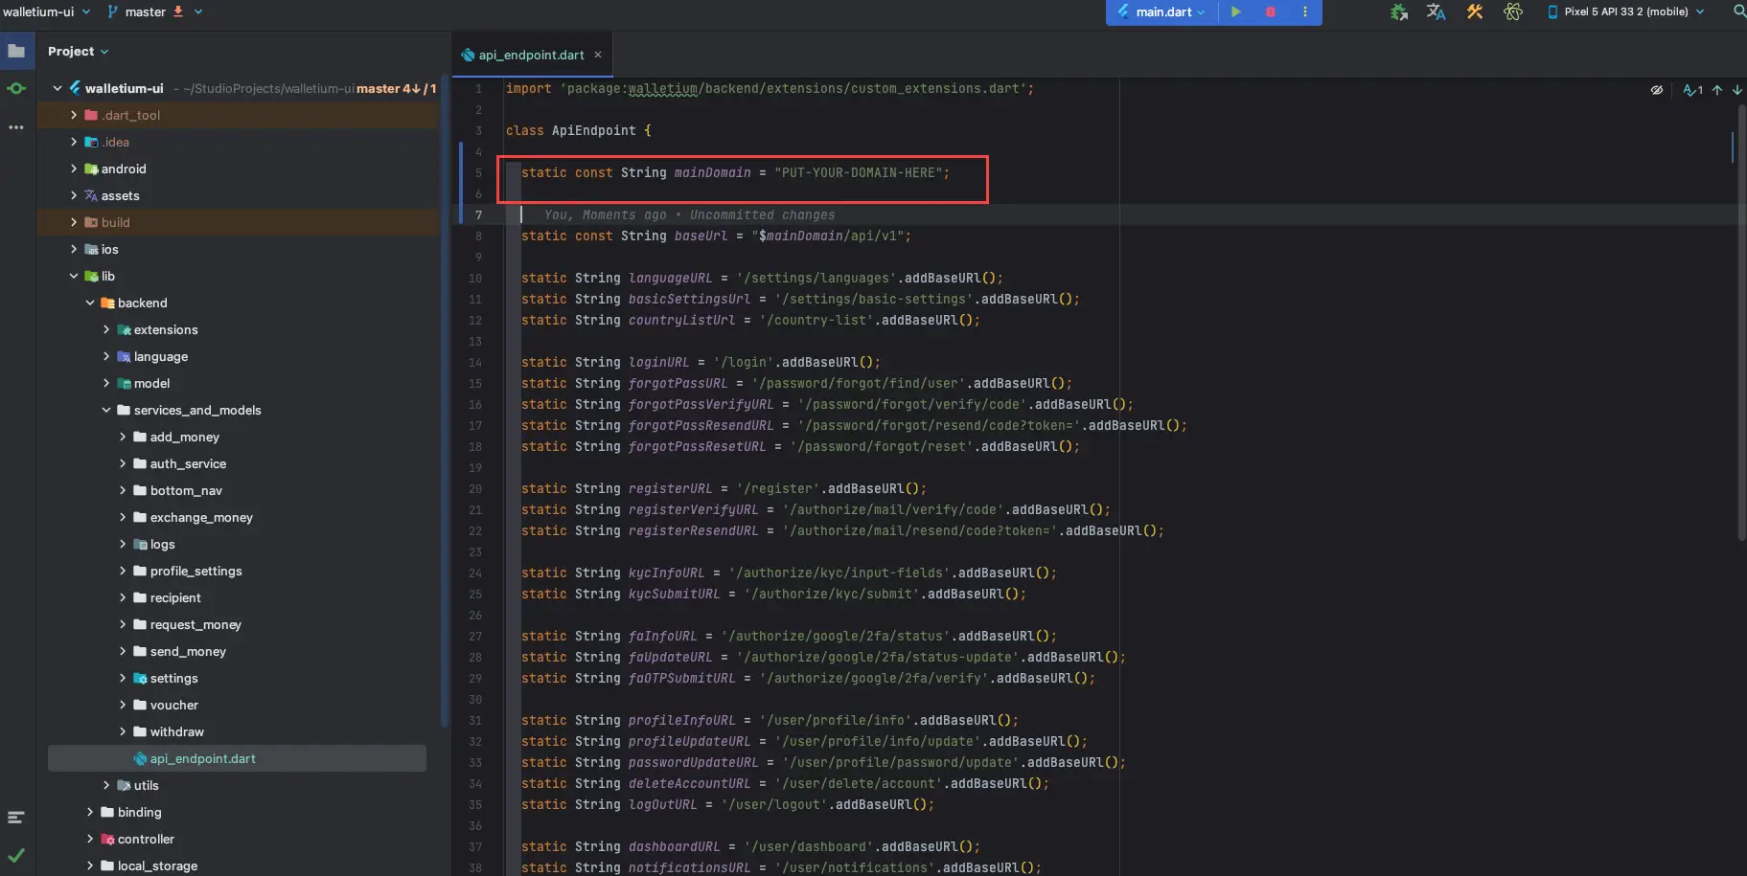Click the assets folder icon in project tree
Viewport: 1747px width, 876px height.
pyautogui.click(x=91, y=195)
